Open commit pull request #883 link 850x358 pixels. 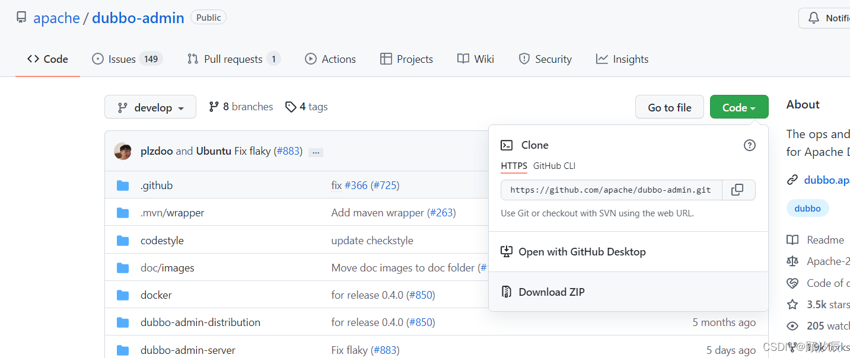click(x=289, y=151)
